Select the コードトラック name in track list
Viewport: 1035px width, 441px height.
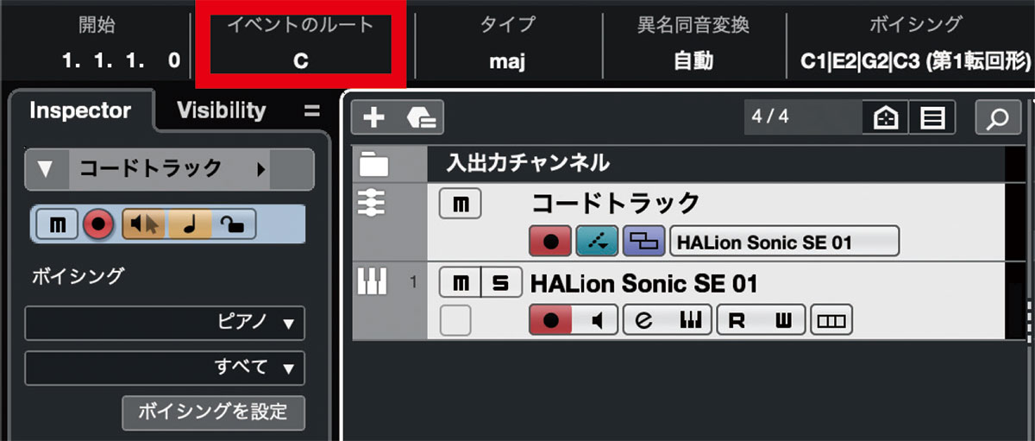pos(615,204)
